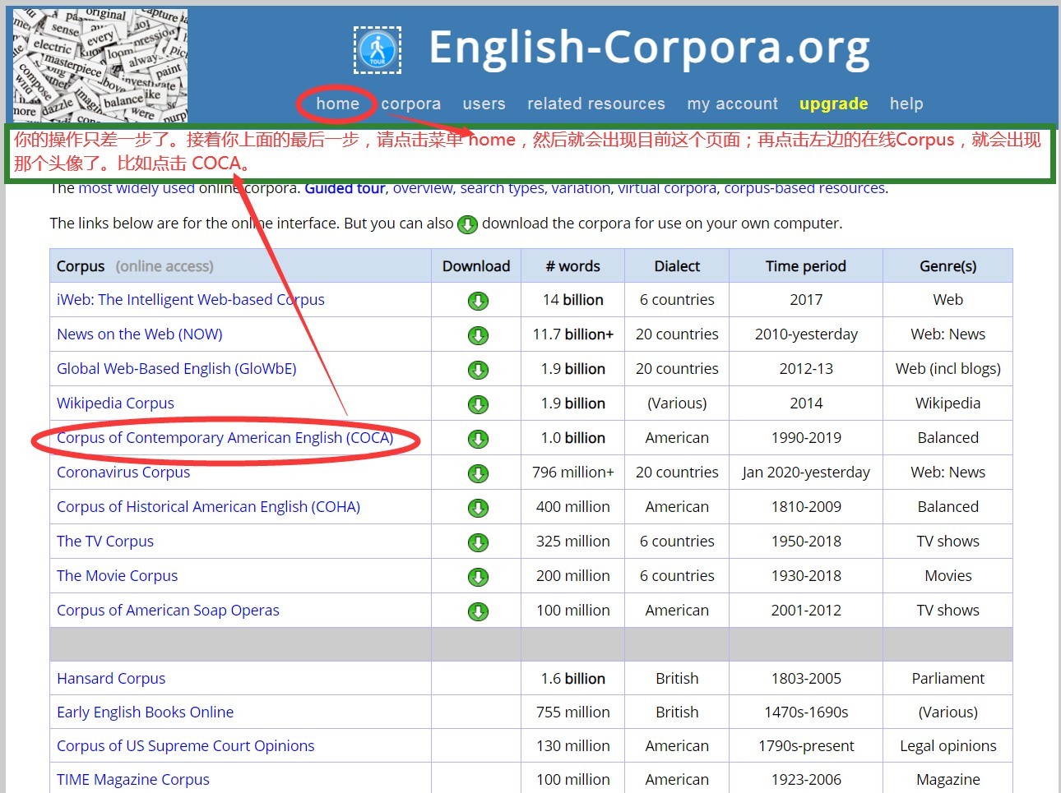The image size is (1061, 793).
Task: Click the 'Web (incl blogs)' genre cell
Action: (x=948, y=369)
